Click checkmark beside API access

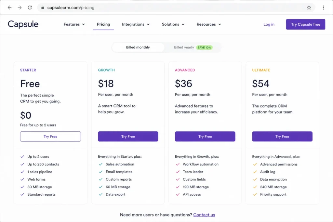(178, 194)
